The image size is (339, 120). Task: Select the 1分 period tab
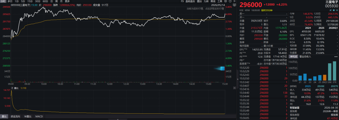click(17, 1)
